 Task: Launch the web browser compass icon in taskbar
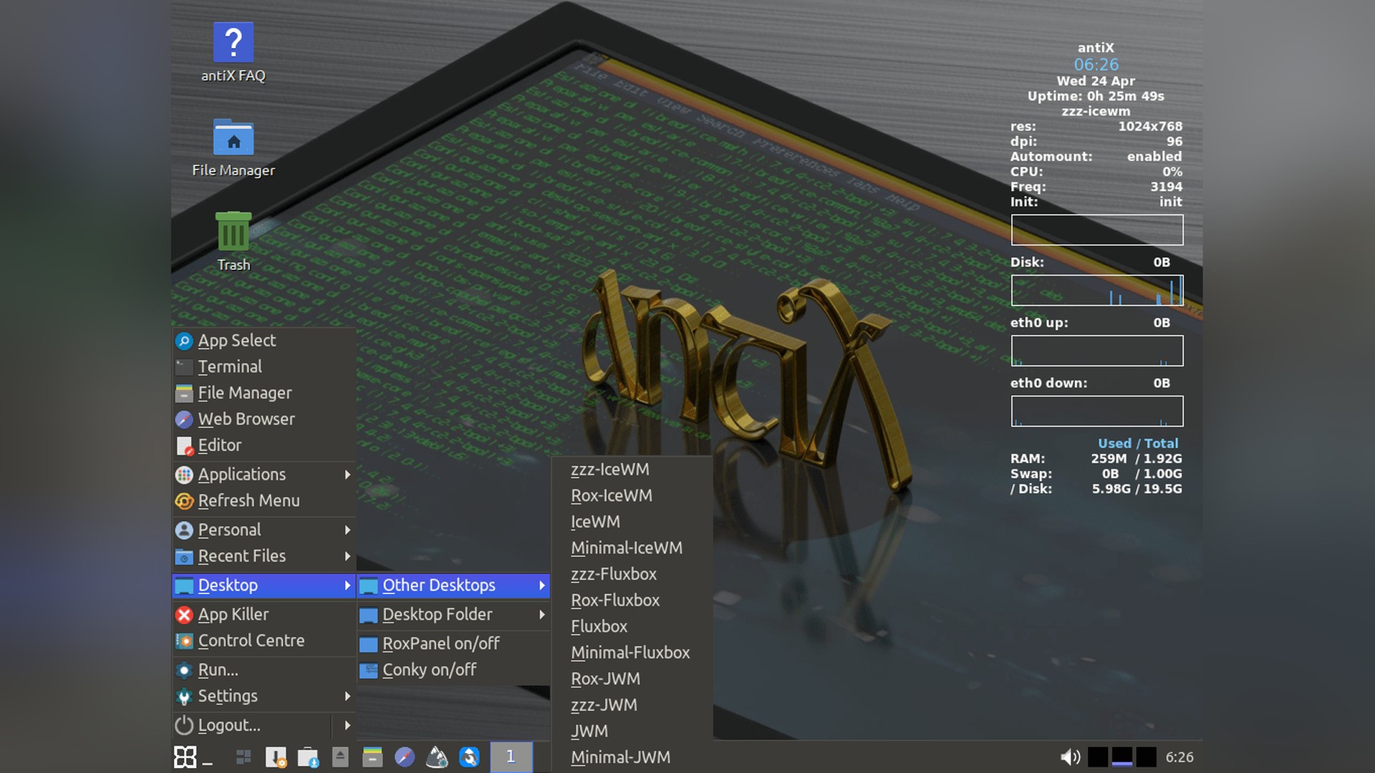(404, 757)
